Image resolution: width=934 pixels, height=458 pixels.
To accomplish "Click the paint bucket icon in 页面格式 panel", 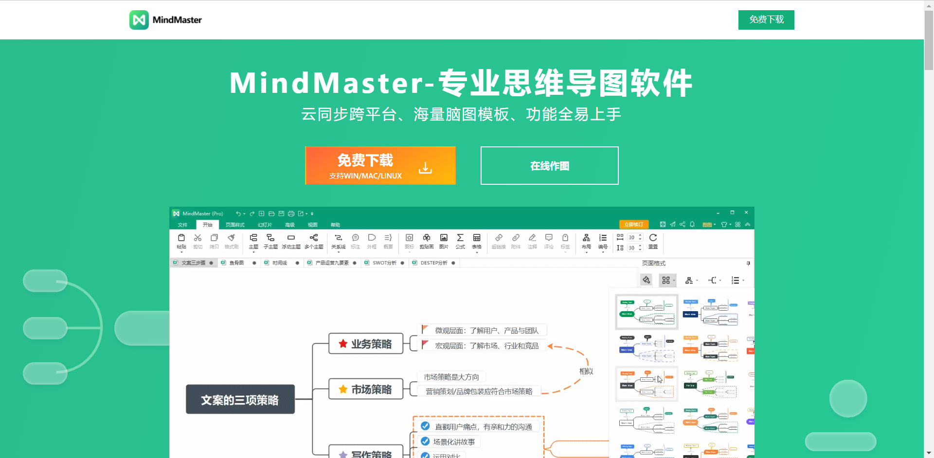I will click(x=646, y=280).
